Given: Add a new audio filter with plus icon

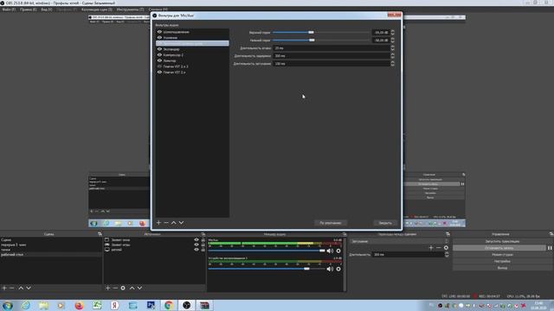Looking at the screenshot, I should (x=158, y=223).
